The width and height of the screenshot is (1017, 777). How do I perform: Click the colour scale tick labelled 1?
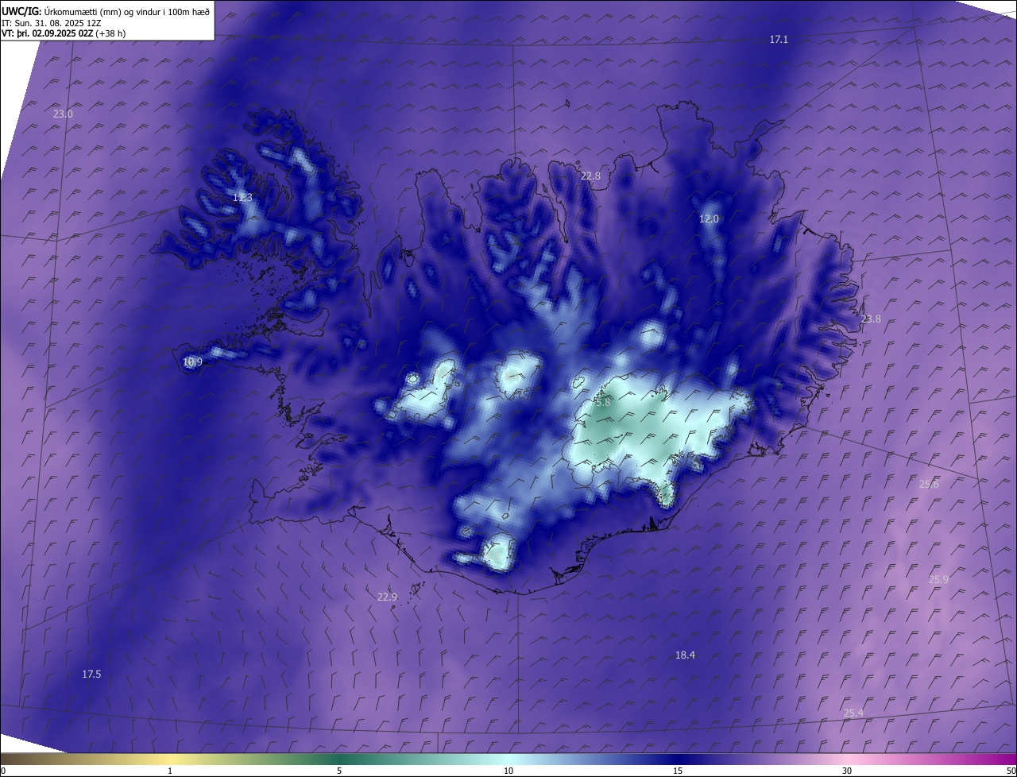170,771
